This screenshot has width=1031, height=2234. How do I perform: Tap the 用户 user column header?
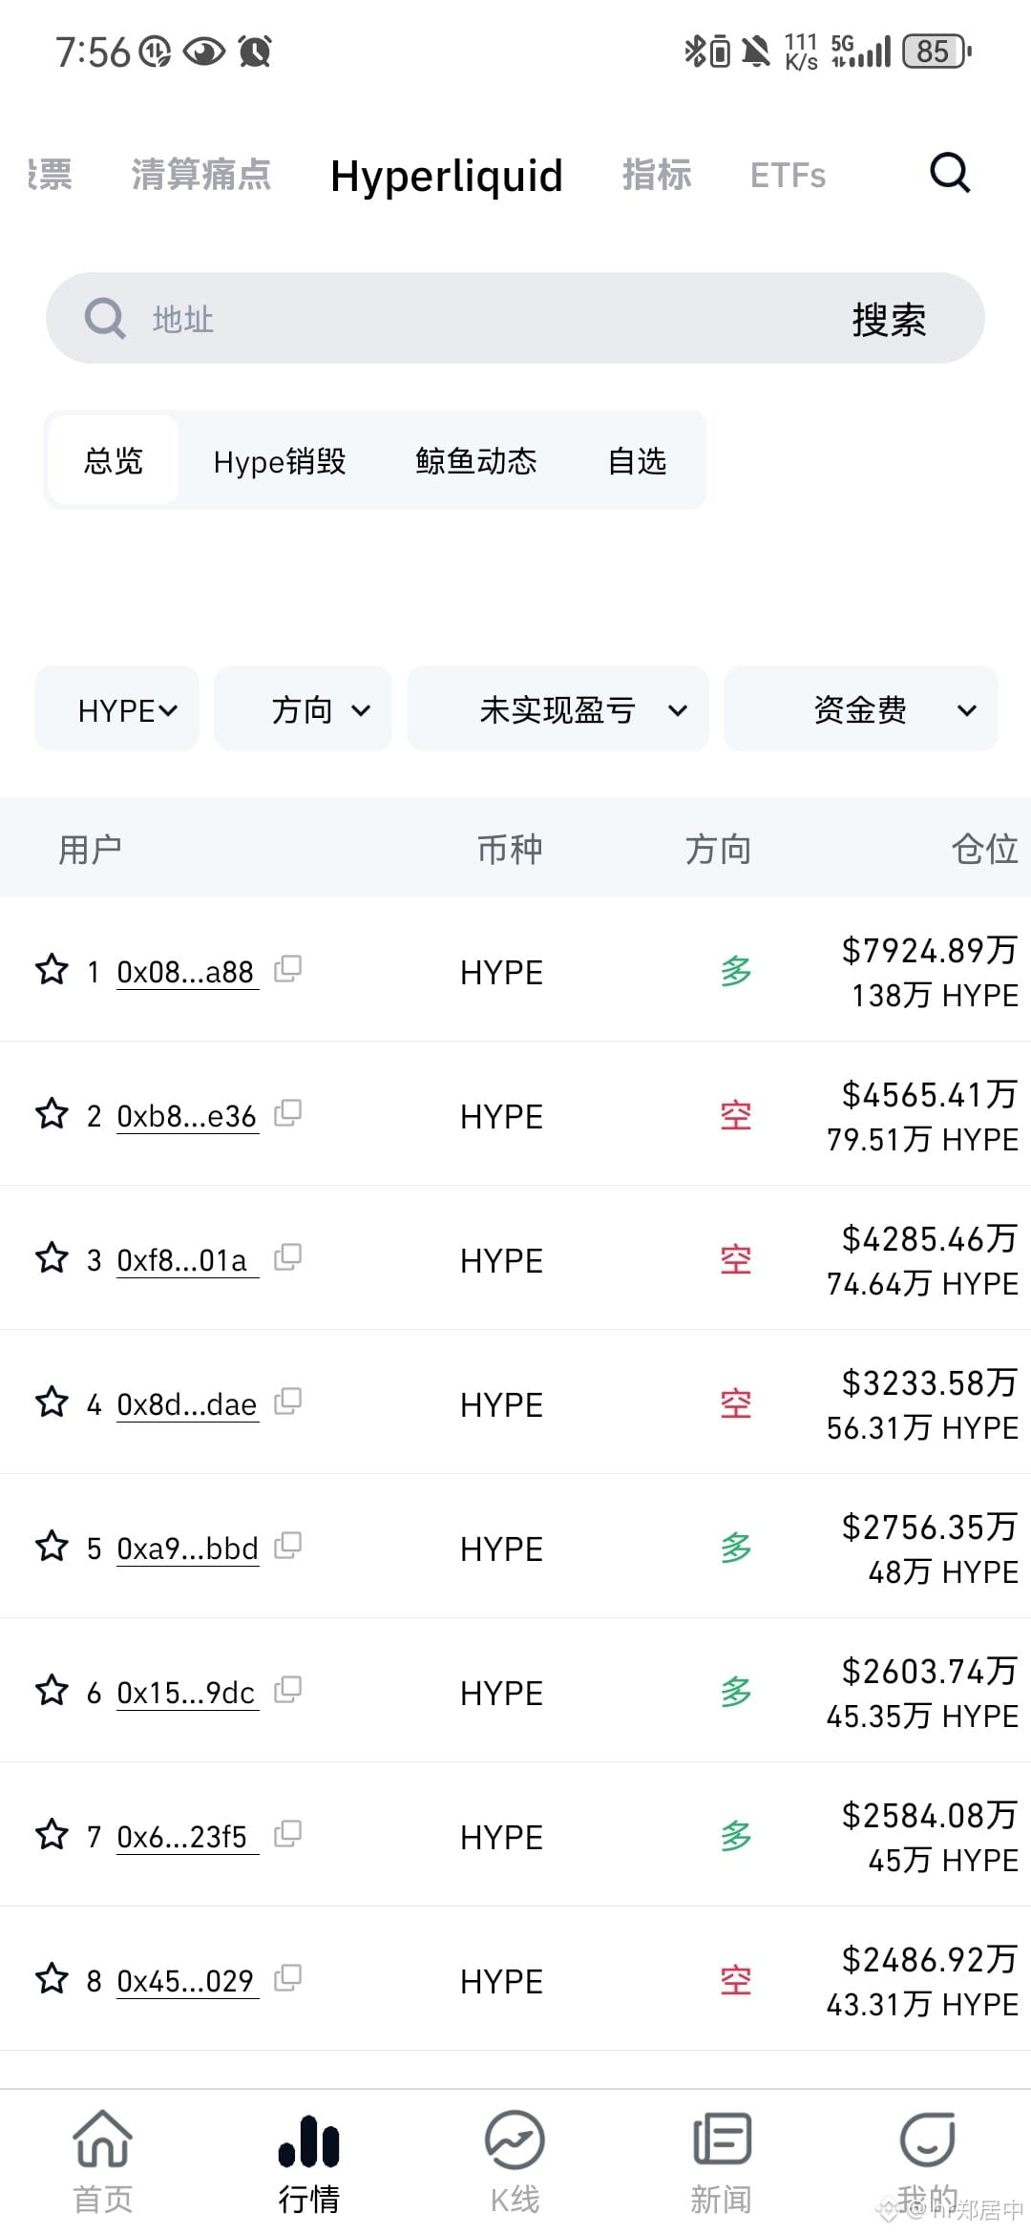click(x=90, y=848)
